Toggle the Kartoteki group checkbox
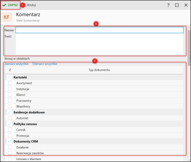The image size is (191, 162). coord(10,77)
